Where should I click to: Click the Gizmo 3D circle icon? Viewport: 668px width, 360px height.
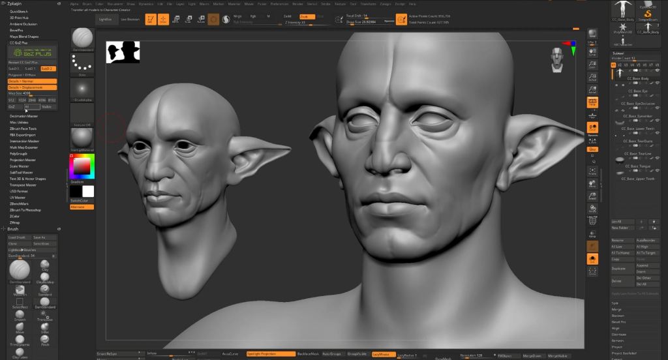(x=213, y=19)
